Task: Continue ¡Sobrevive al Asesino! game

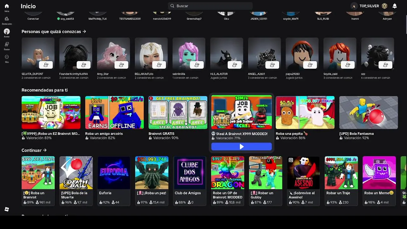Action: tap(303, 181)
